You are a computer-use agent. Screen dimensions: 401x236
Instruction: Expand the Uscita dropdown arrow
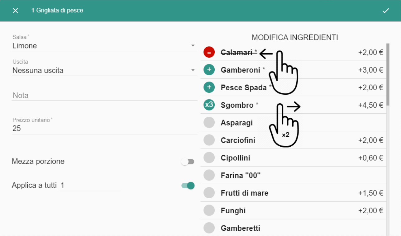[x=193, y=70]
